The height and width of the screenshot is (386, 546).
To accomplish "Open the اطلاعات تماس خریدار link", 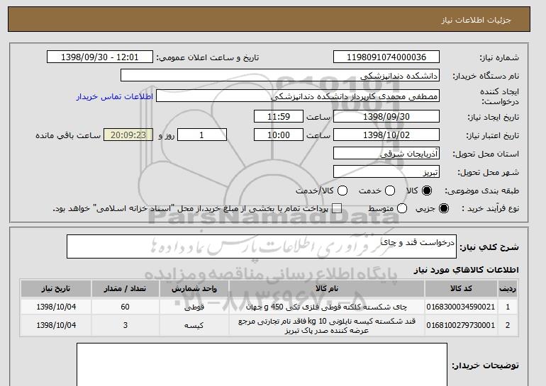I will (115, 96).
